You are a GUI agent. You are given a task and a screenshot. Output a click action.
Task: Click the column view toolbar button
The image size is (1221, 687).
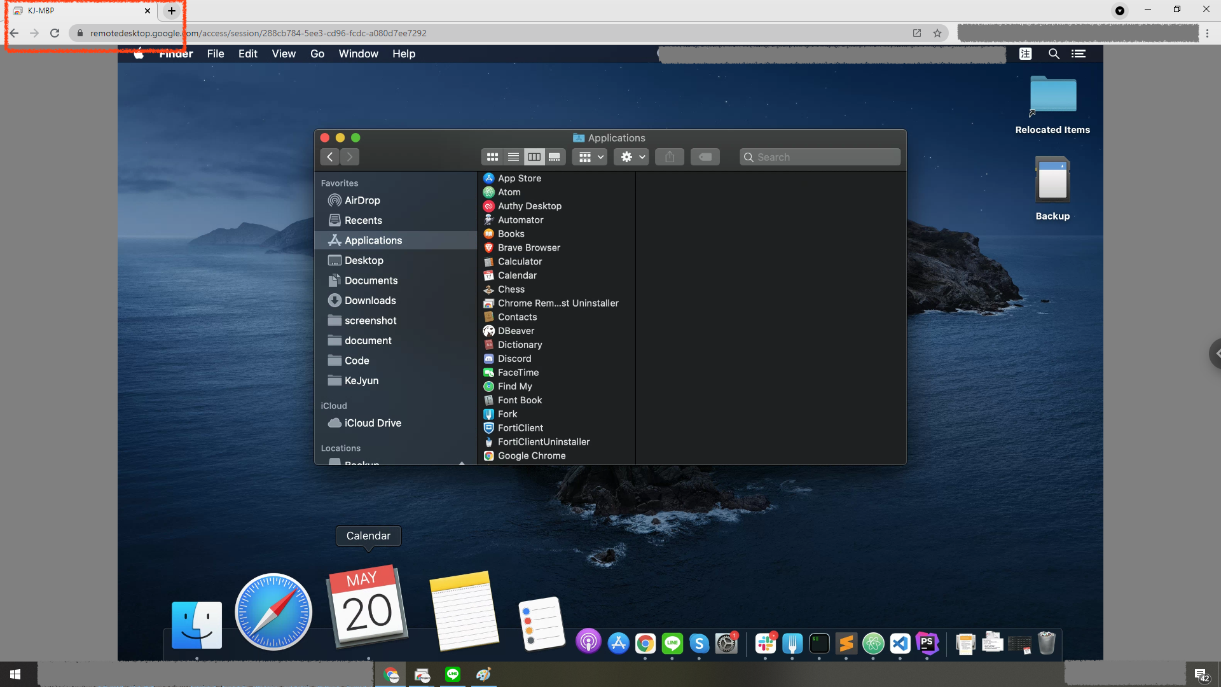pos(534,157)
